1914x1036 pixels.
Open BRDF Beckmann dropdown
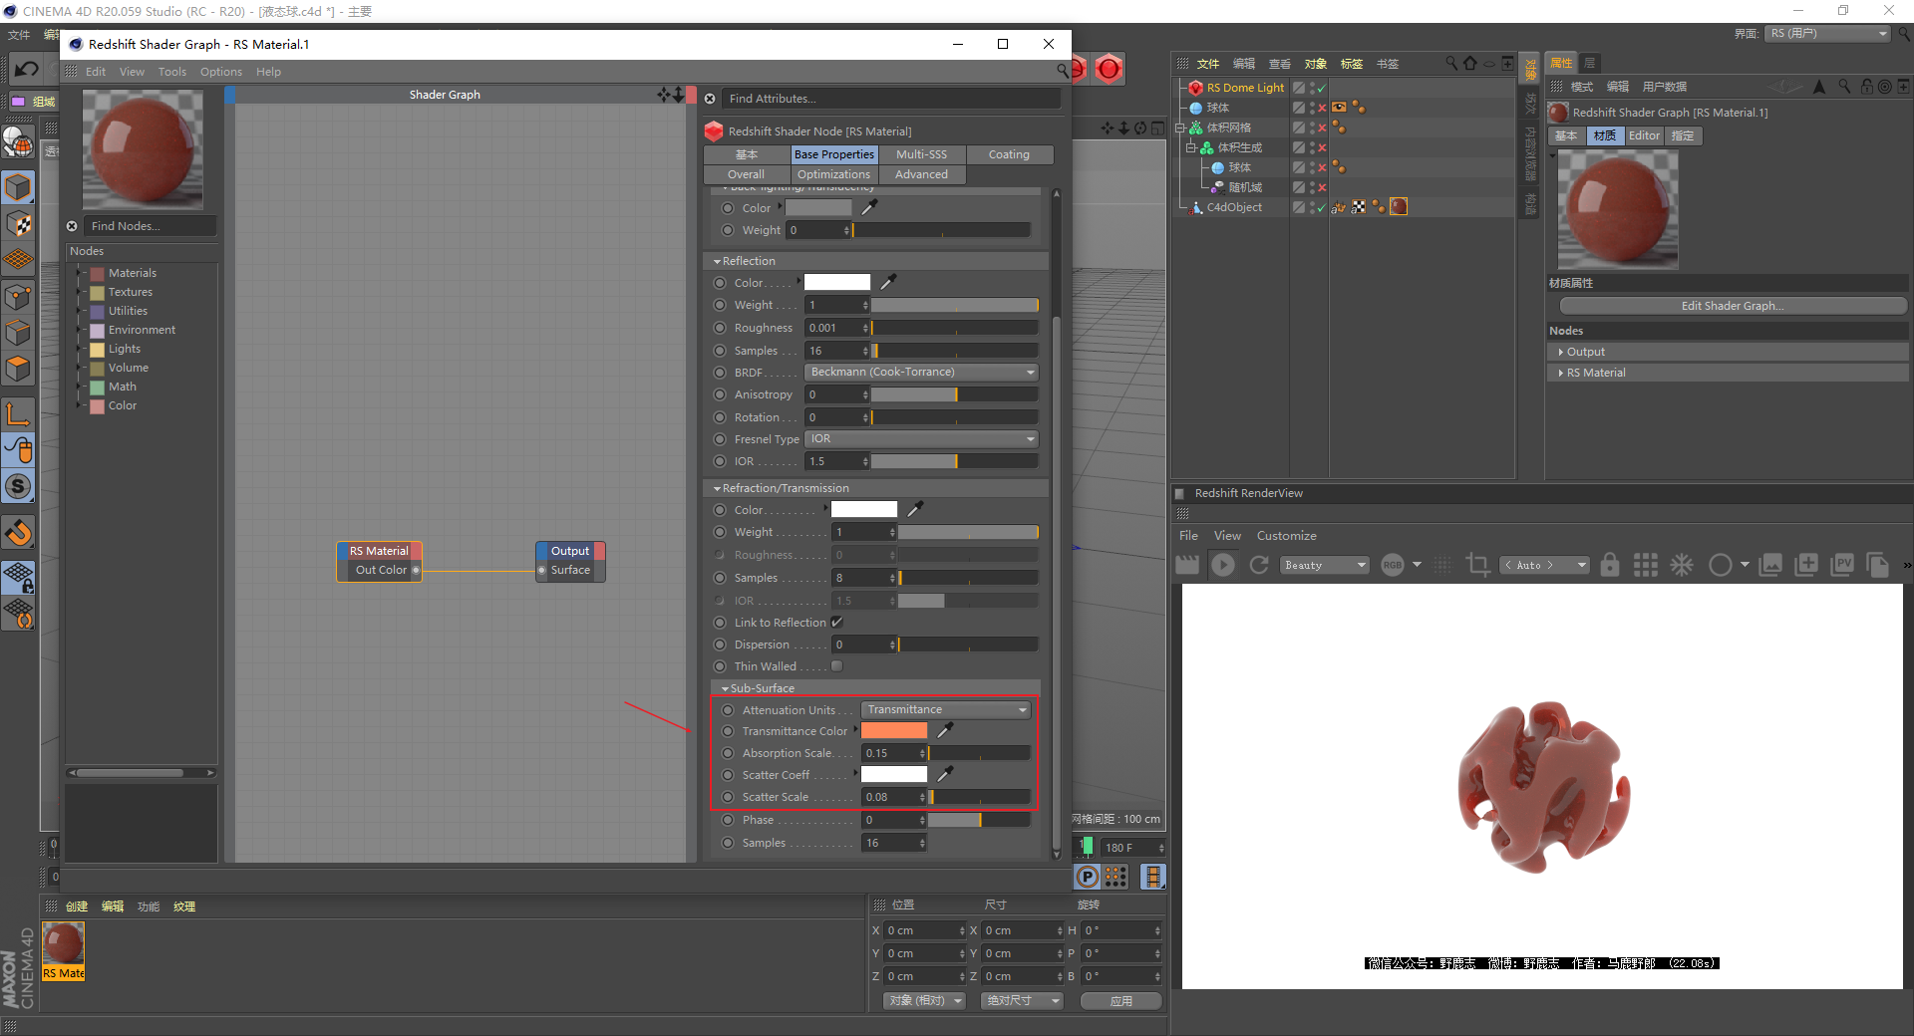[x=921, y=372]
